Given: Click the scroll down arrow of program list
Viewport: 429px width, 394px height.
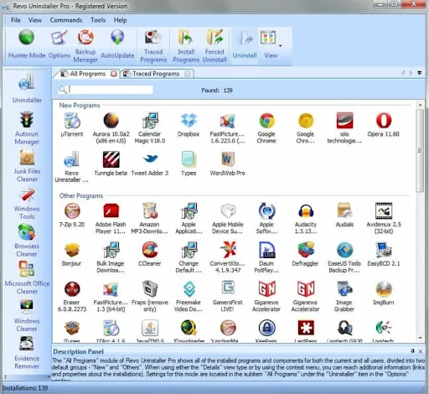Looking at the screenshot, I should click(x=420, y=338).
